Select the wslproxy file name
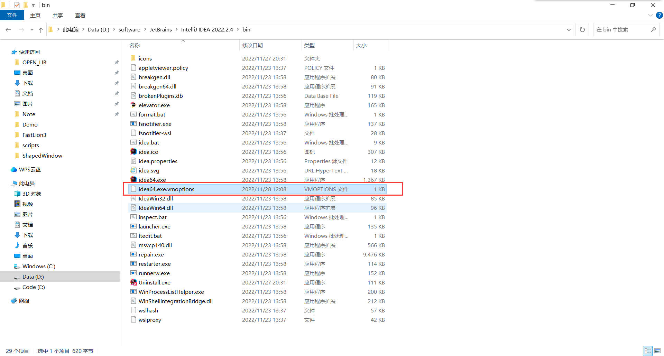 point(150,320)
